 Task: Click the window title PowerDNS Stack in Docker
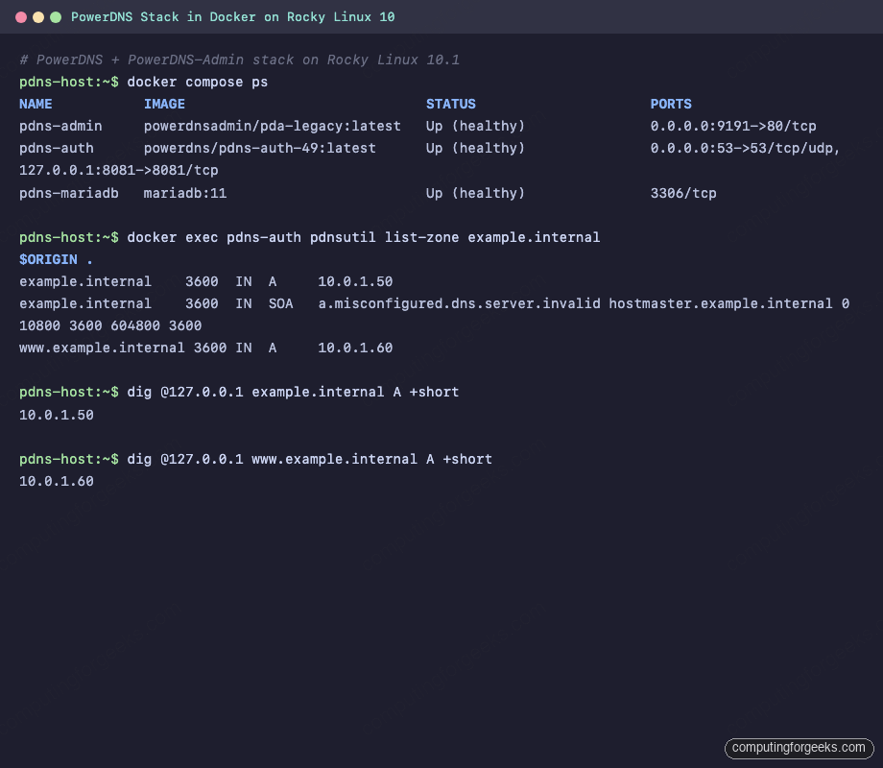pyautogui.click(x=232, y=17)
